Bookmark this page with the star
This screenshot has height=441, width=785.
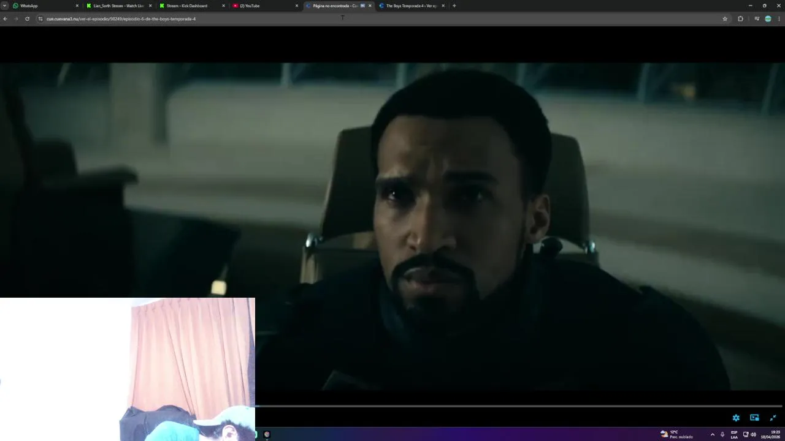pos(725,19)
